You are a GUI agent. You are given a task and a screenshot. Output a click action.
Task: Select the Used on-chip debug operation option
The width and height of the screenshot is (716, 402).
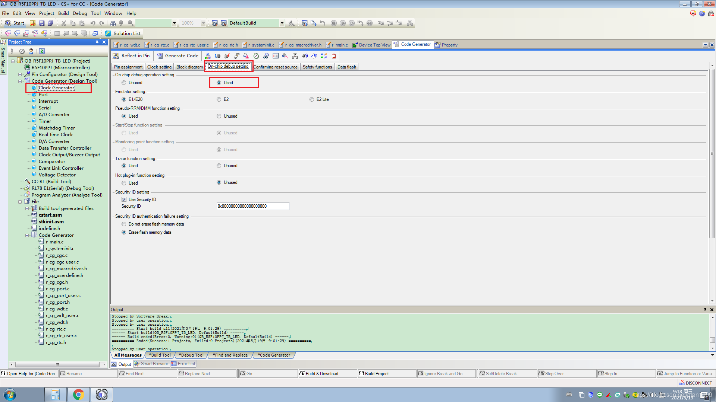click(219, 83)
